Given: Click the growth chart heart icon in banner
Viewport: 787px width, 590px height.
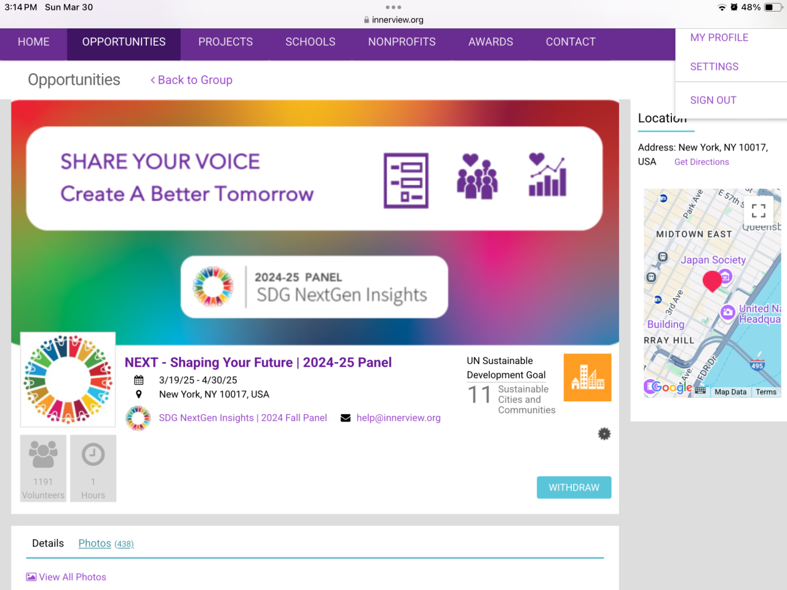Looking at the screenshot, I should pyautogui.click(x=548, y=175).
